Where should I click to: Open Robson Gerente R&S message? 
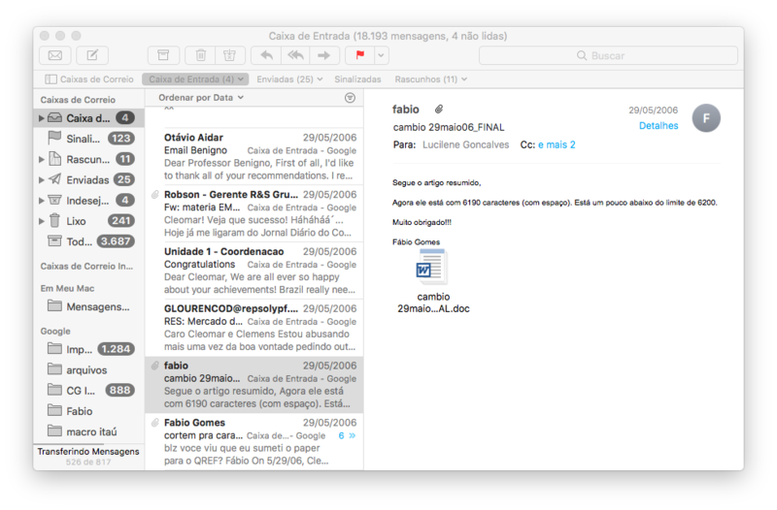[x=254, y=213]
